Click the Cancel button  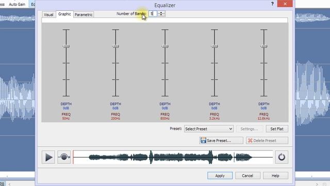pos(247,176)
